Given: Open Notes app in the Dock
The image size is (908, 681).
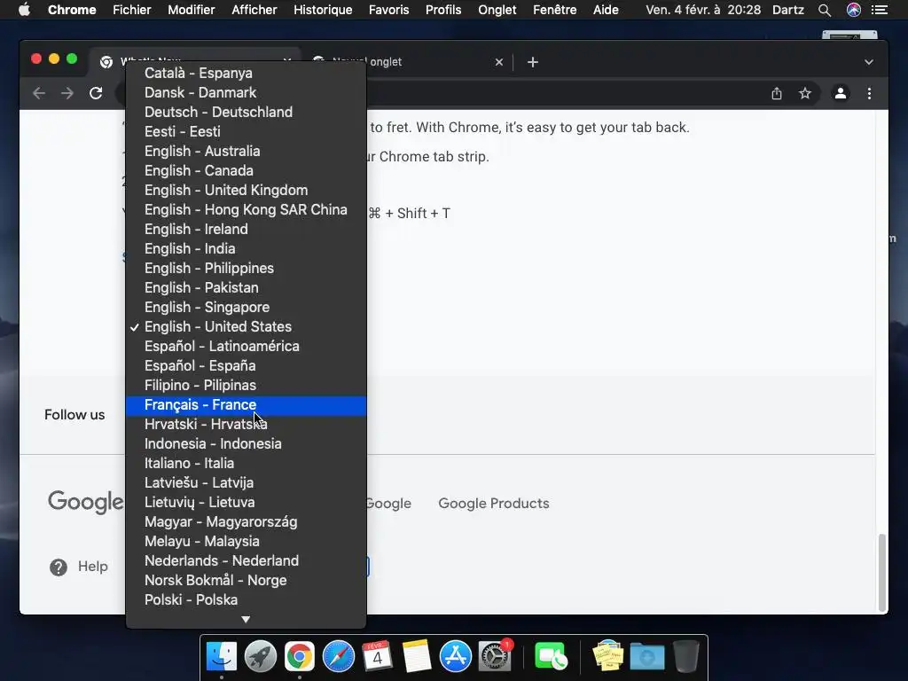Looking at the screenshot, I should (417, 657).
